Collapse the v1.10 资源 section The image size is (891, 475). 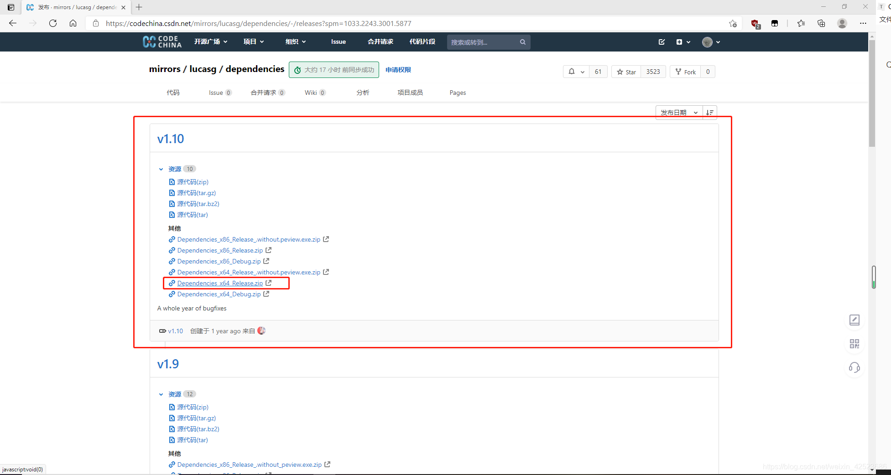(161, 169)
